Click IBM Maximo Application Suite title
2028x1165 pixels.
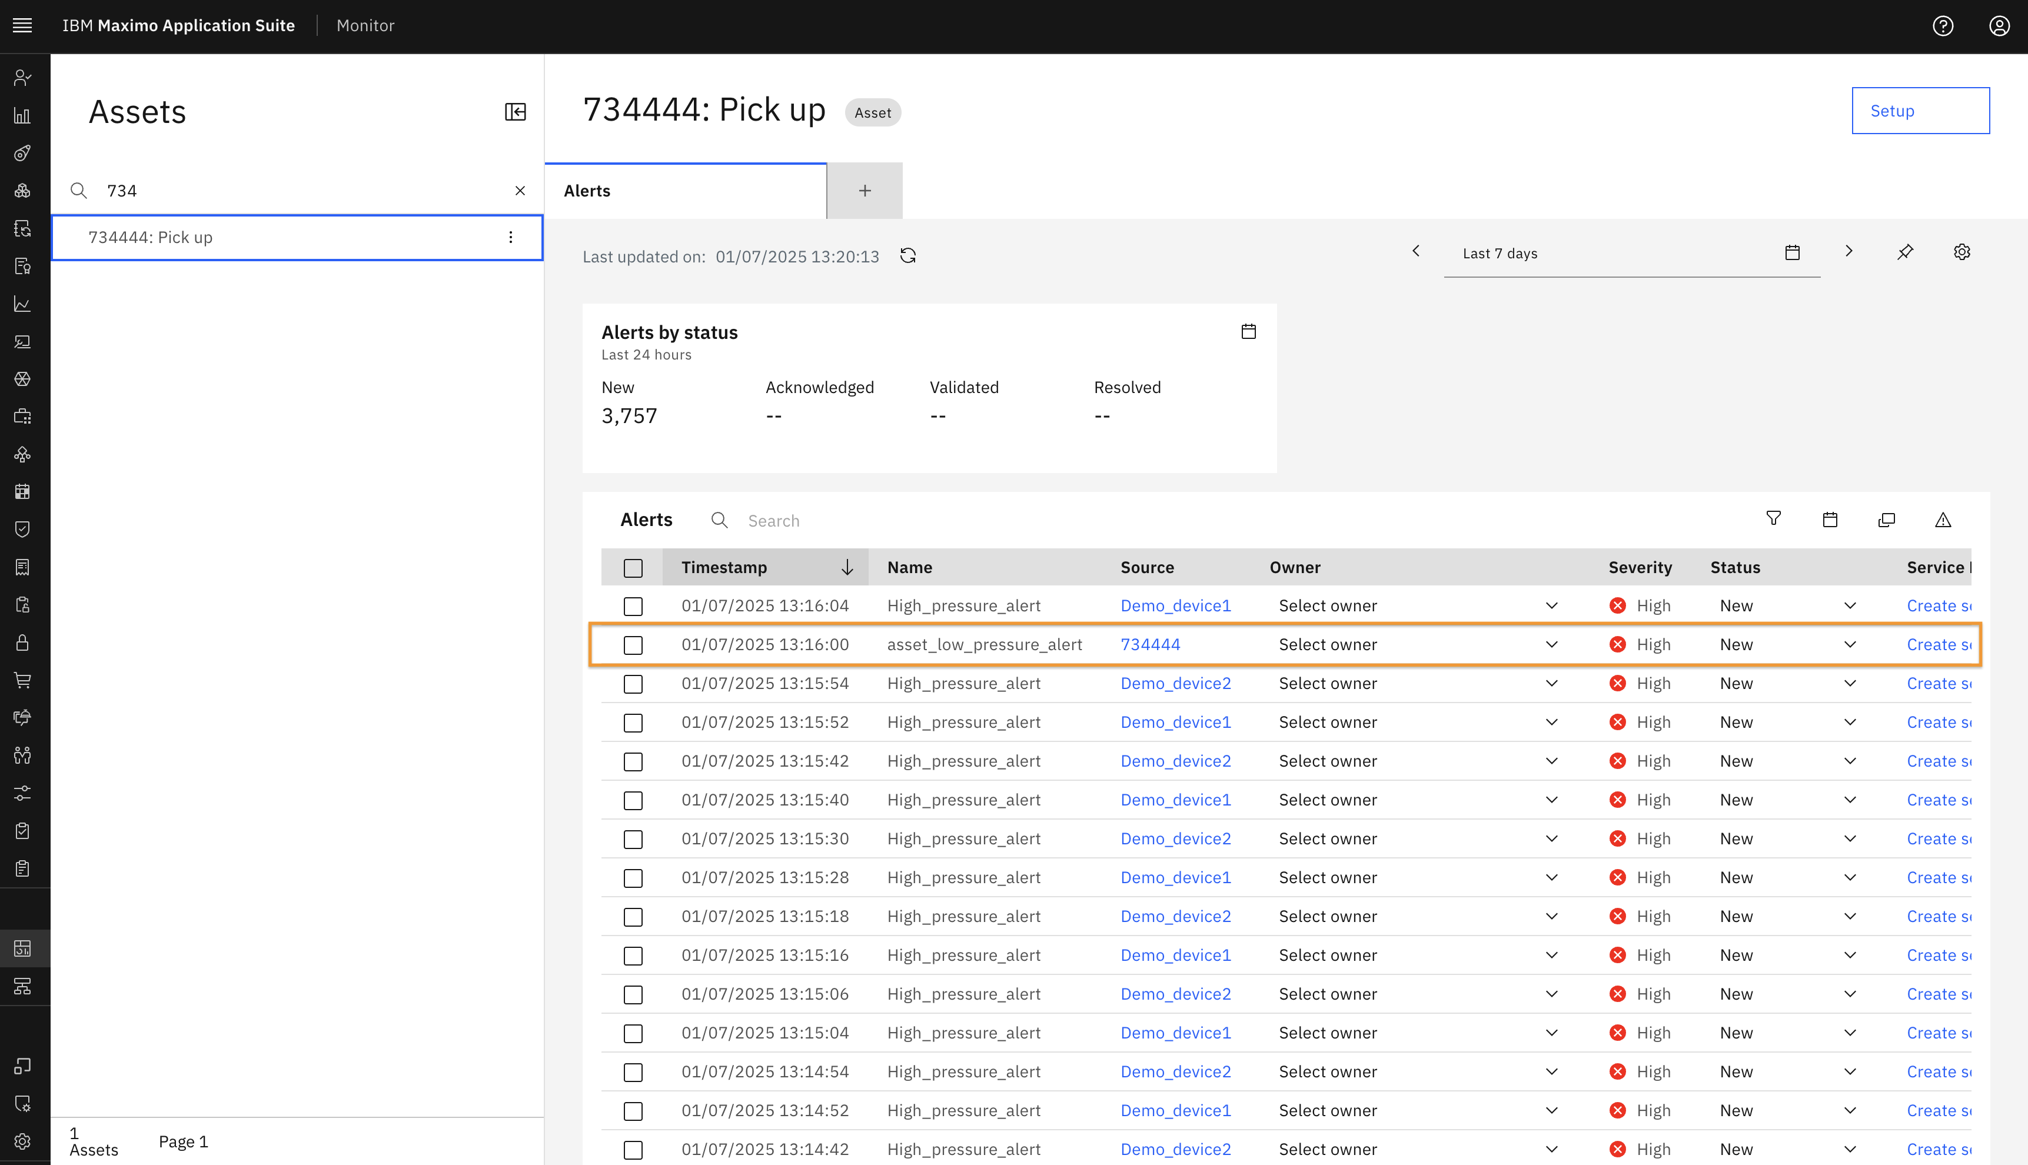[x=178, y=26]
